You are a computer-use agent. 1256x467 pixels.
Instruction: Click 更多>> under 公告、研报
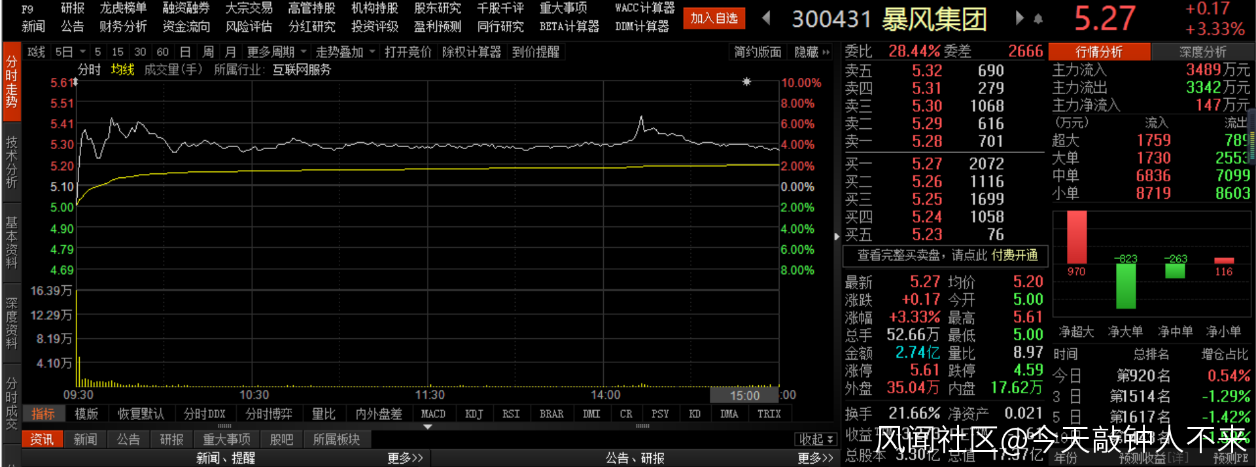tap(815, 458)
